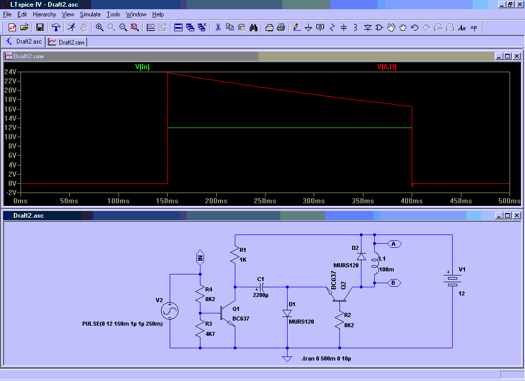Select the Zoom Out magnifier icon

click(123, 28)
